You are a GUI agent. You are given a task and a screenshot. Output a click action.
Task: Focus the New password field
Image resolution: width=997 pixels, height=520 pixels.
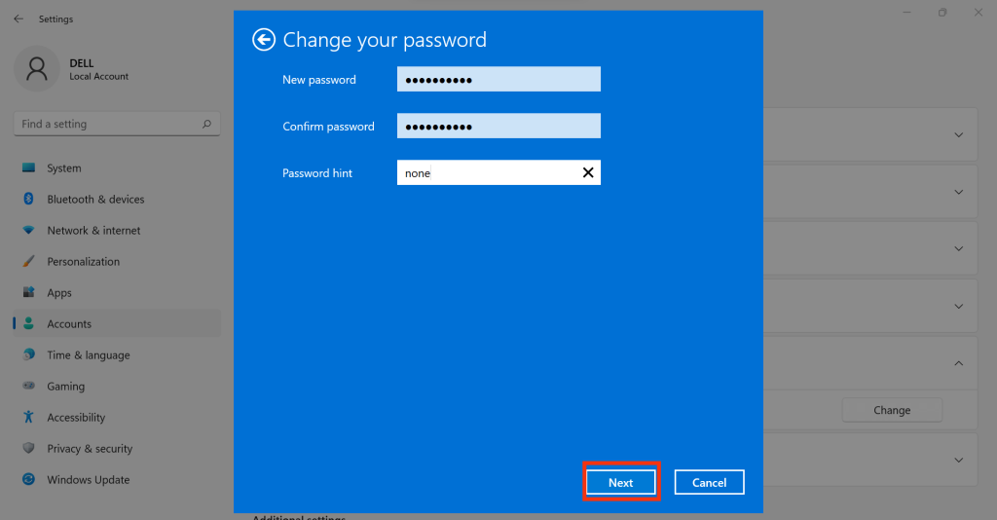click(x=498, y=79)
